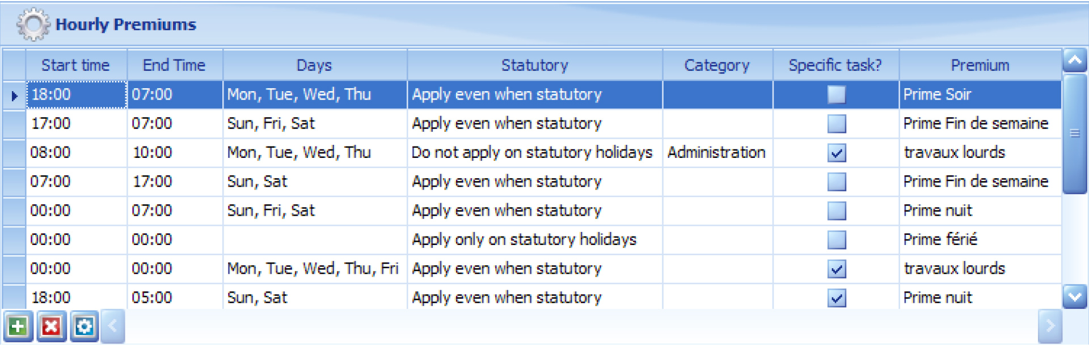The image size is (1089, 348).
Task: Open the blue gear settings button below the table
Action: tap(84, 326)
